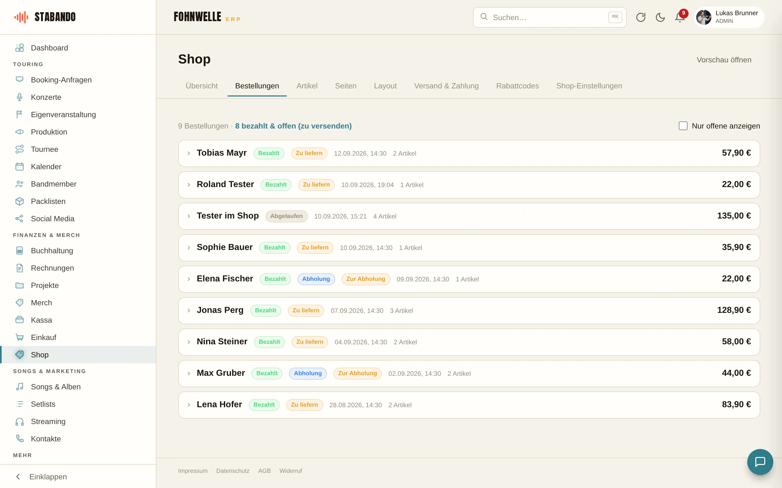This screenshot has height=488, width=782.
Task: Open the Lukas Brunner profile menu
Action: tap(729, 17)
